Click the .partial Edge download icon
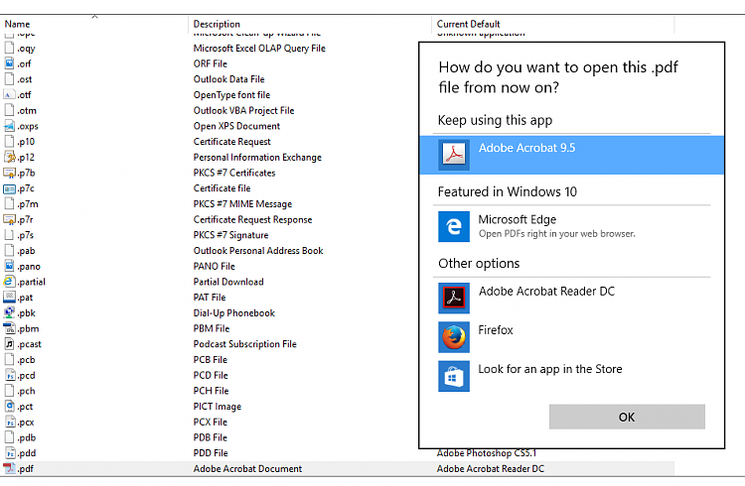 point(9,282)
